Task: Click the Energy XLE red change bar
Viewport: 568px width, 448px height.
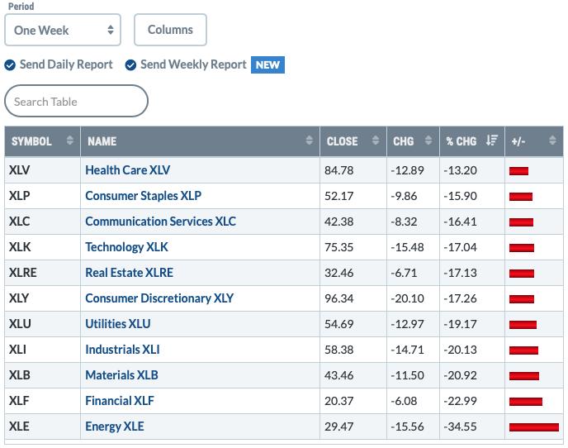Action: click(534, 427)
